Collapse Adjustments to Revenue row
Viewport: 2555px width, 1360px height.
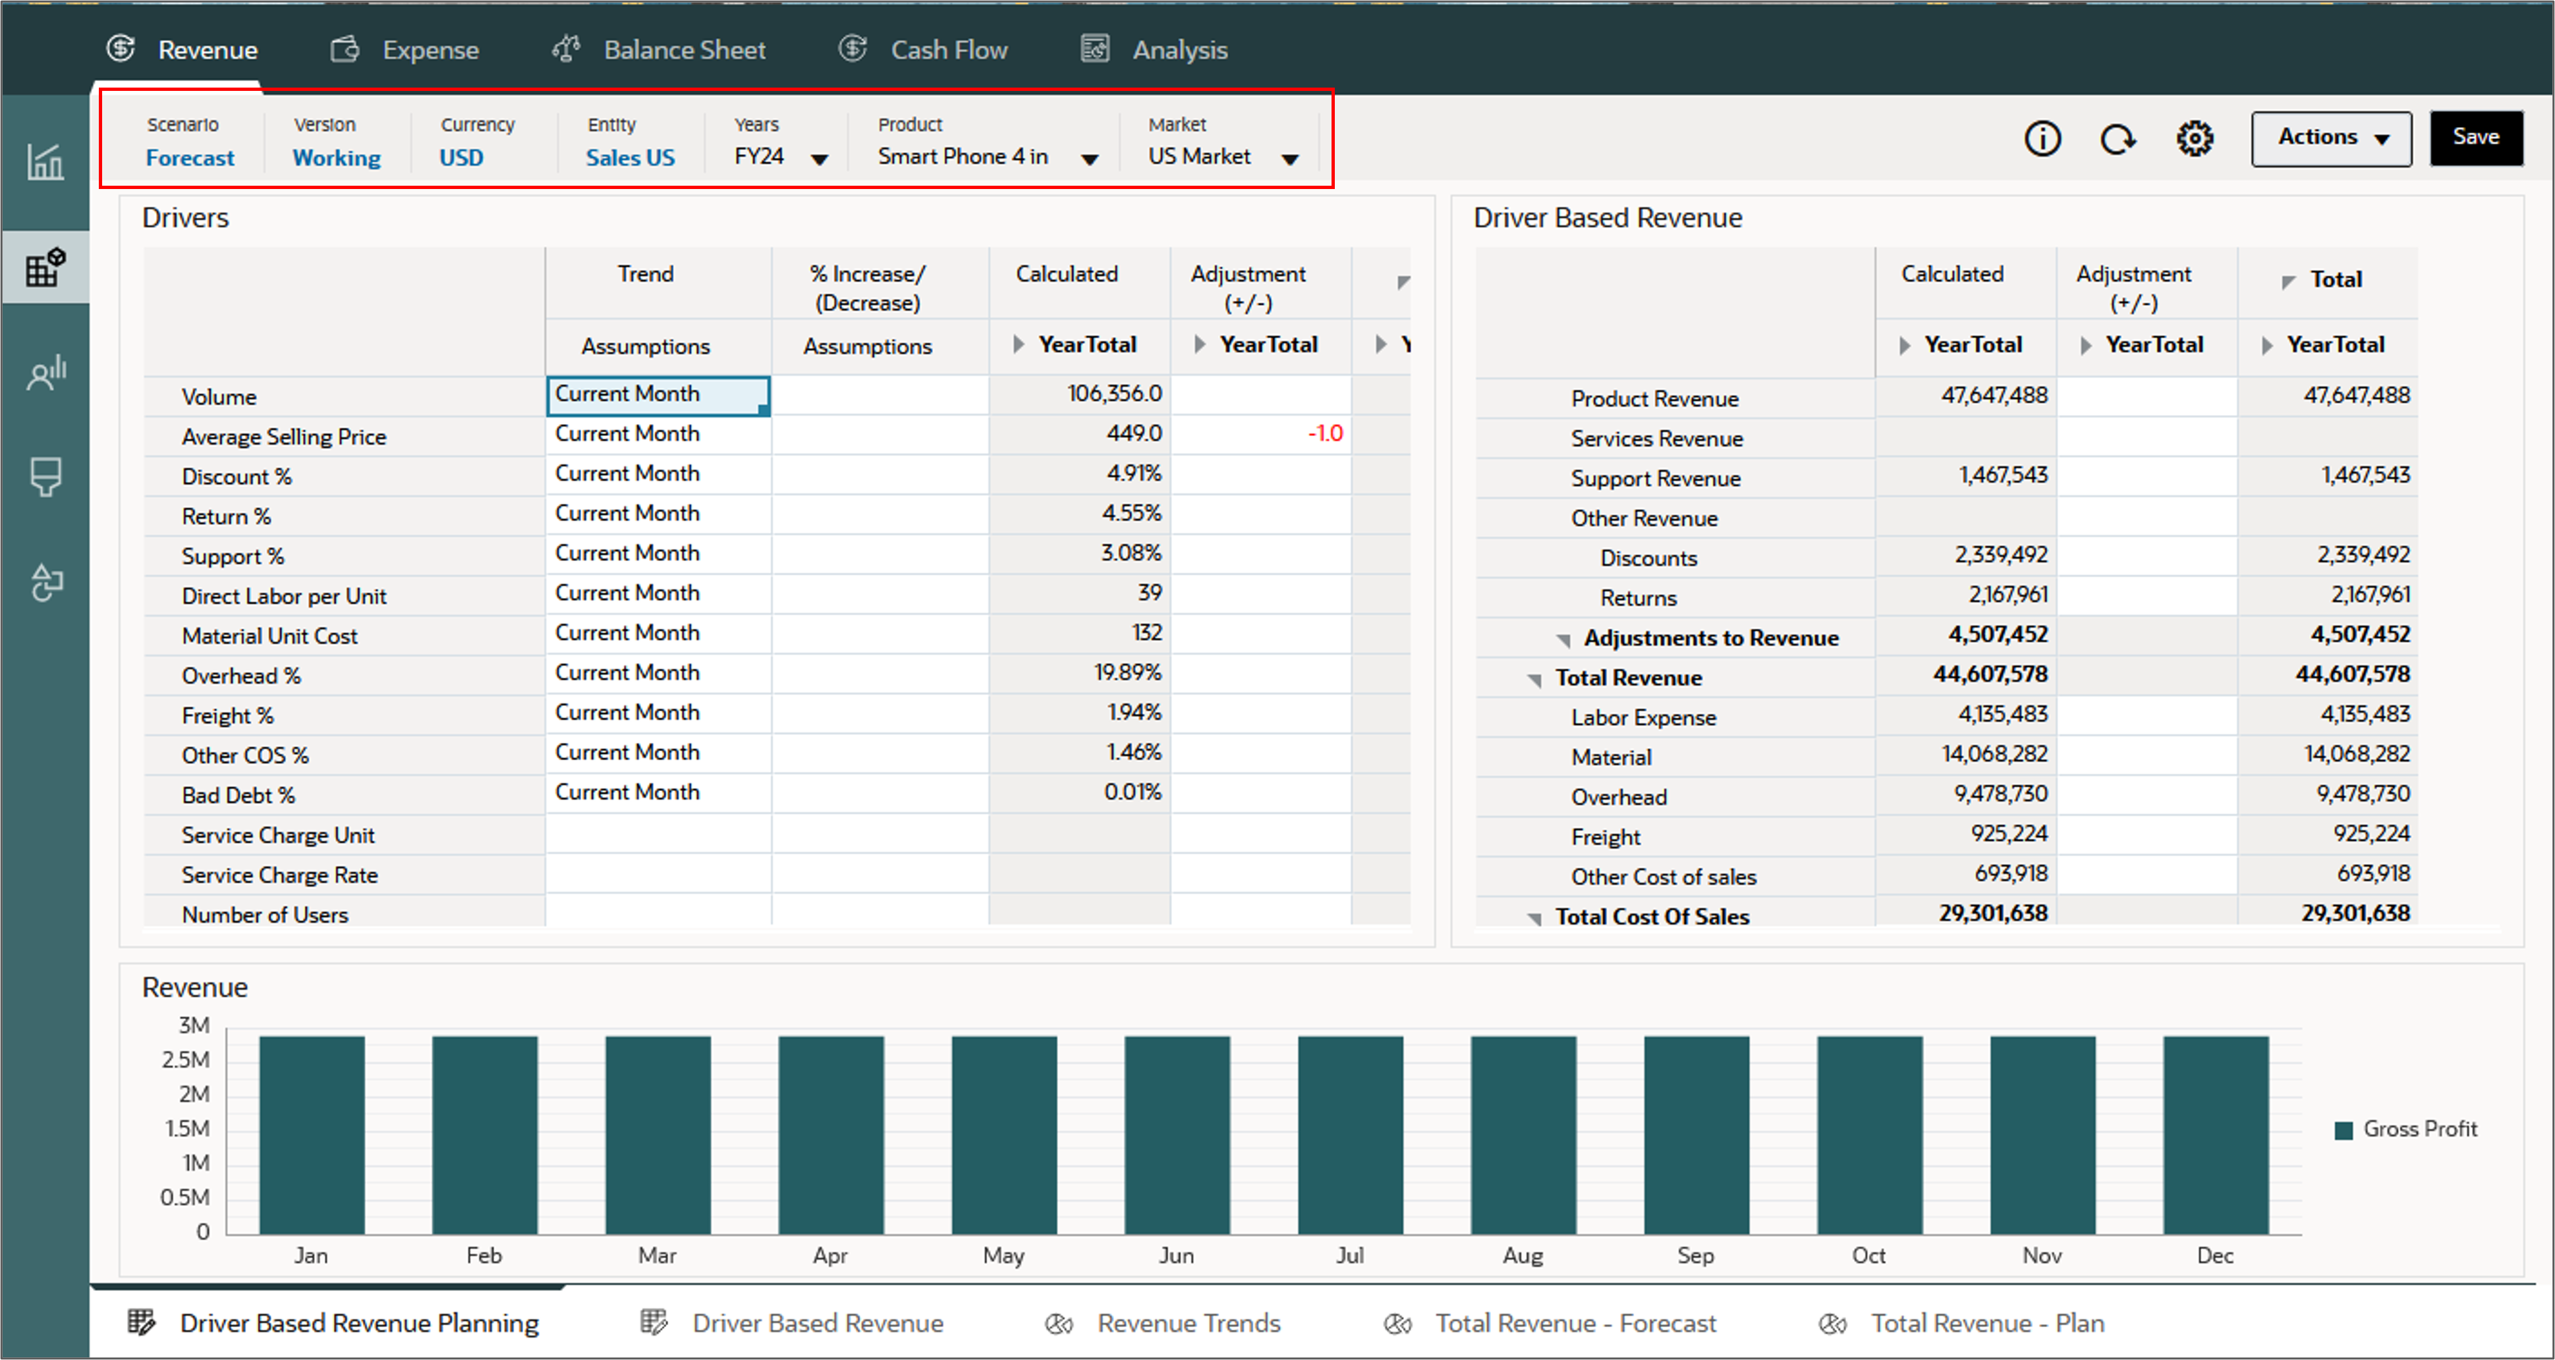click(x=1563, y=640)
